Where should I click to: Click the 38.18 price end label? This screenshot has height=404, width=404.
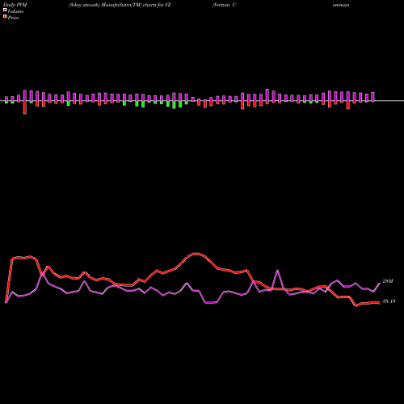[389, 301]
